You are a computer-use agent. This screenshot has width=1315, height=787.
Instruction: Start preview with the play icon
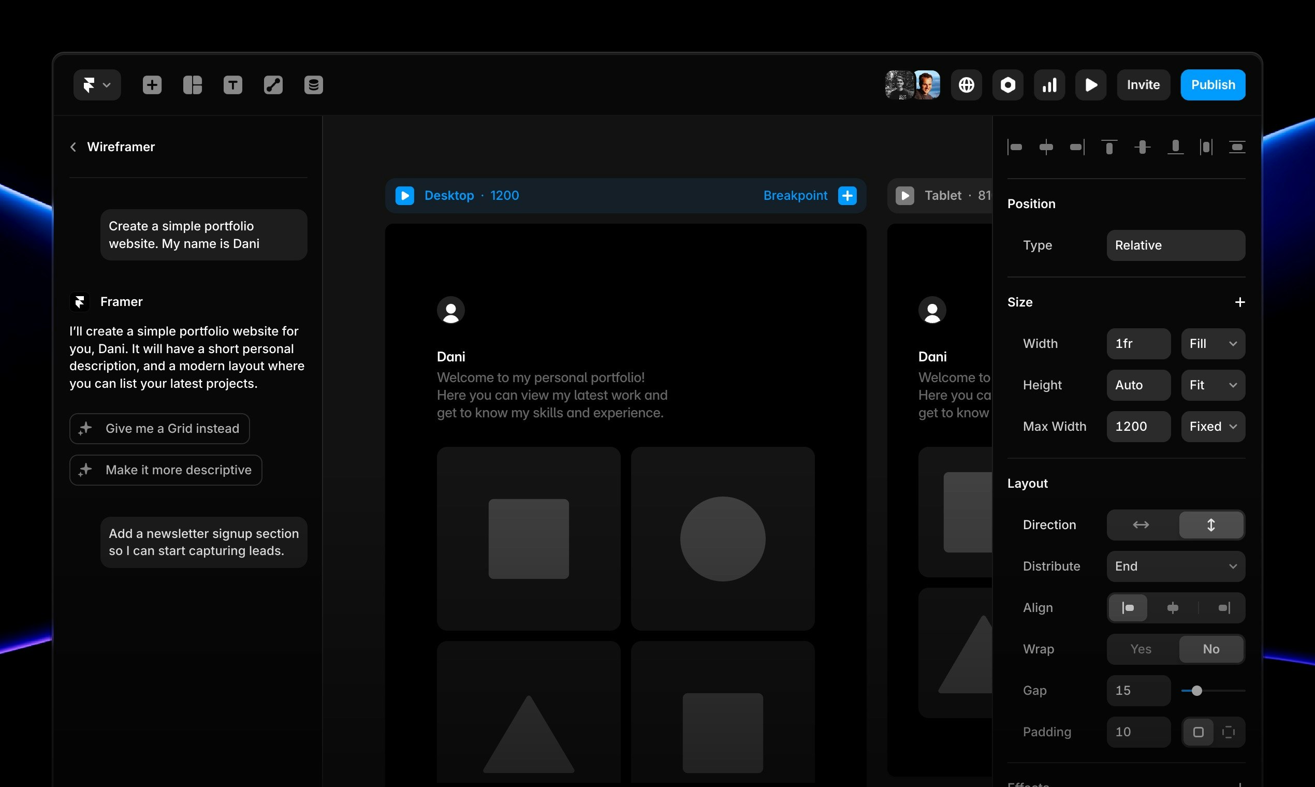coord(1090,85)
